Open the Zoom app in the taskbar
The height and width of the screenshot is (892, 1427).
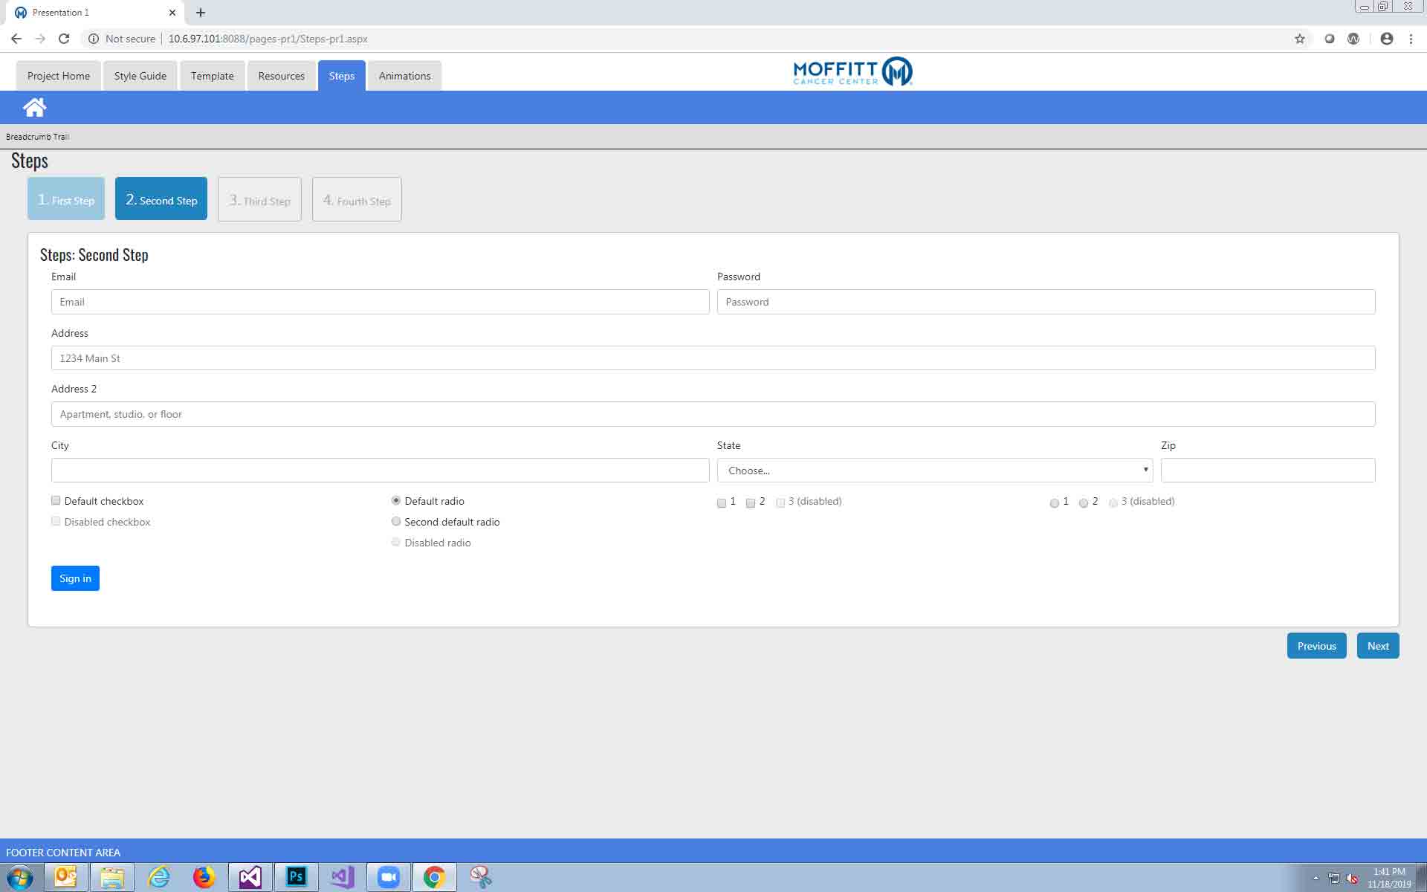click(x=388, y=877)
